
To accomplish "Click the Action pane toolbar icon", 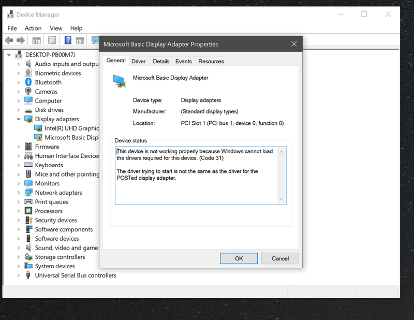I will (80, 41).
